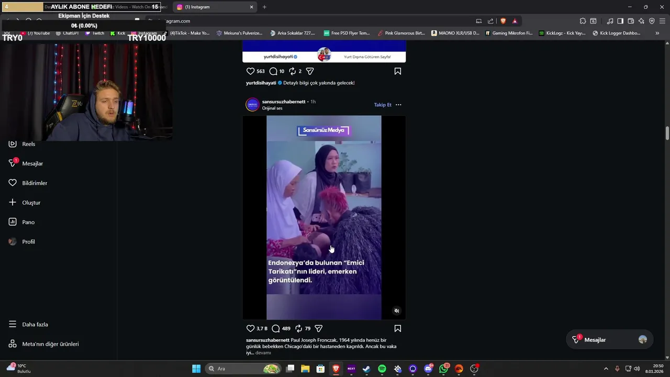Close the Instagram browser tab

(251, 7)
